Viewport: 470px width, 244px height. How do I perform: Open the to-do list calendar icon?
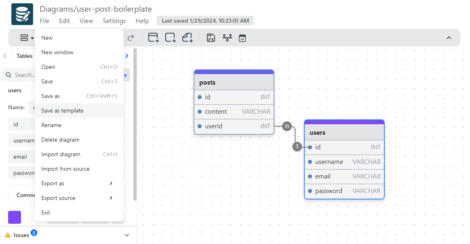point(242,37)
